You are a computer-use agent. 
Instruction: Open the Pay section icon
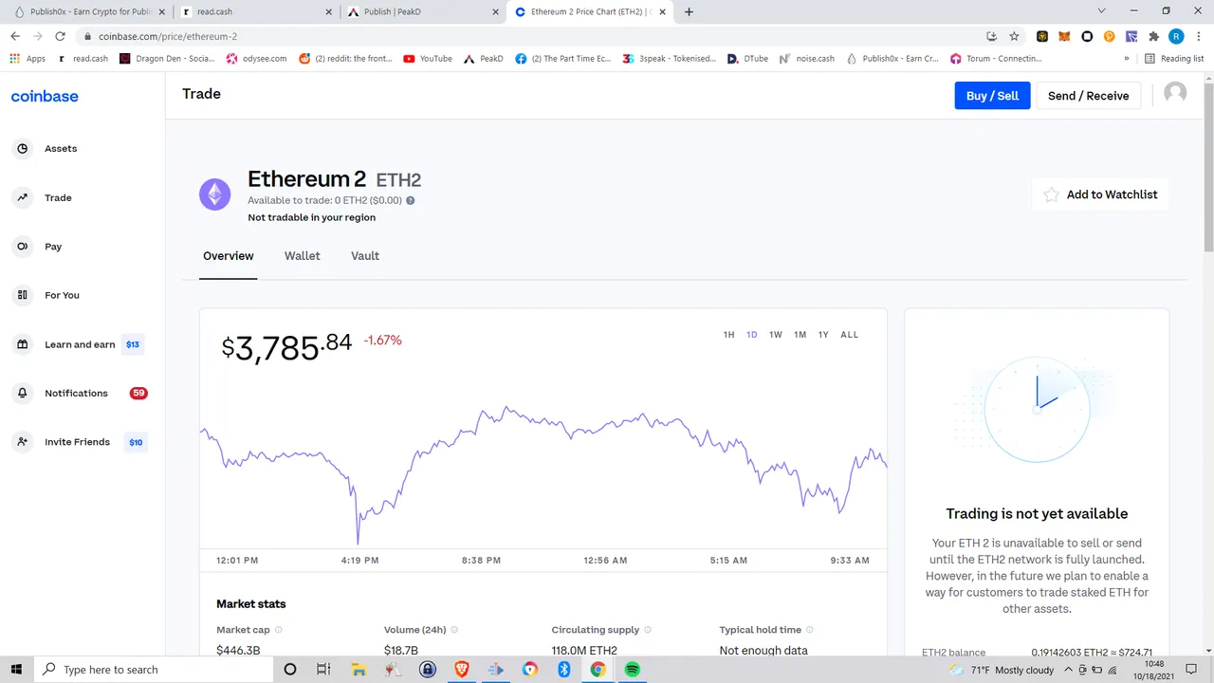click(x=22, y=247)
